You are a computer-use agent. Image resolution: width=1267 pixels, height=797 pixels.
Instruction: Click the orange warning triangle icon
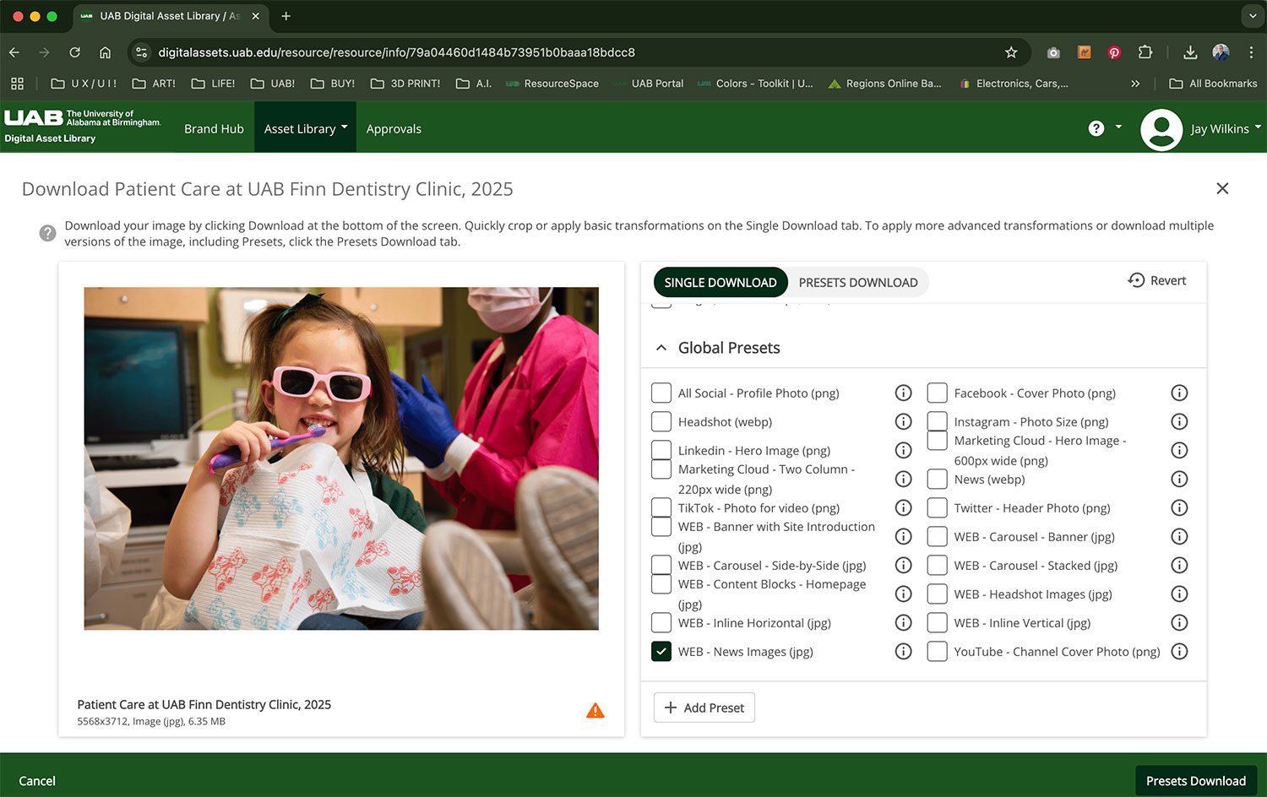(595, 711)
